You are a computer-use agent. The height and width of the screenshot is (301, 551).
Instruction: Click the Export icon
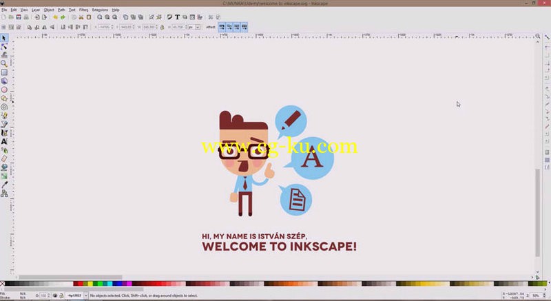coord(44,17)
